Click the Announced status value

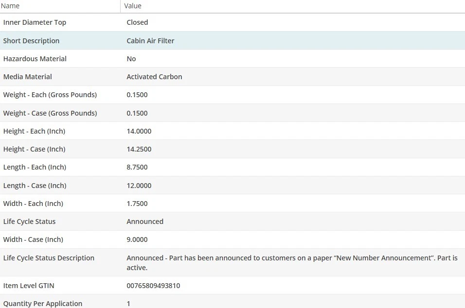coord(145,222)
